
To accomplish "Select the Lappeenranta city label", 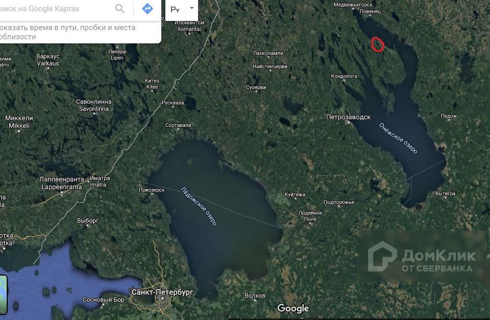I will coord(62,187).
